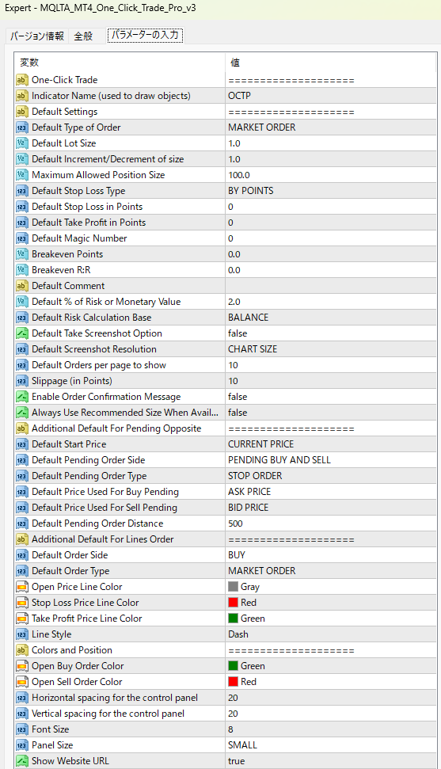The image size is (441, 769).
Task: Open the Panel Size SMALL value
Action: click(x=331, y=745)
